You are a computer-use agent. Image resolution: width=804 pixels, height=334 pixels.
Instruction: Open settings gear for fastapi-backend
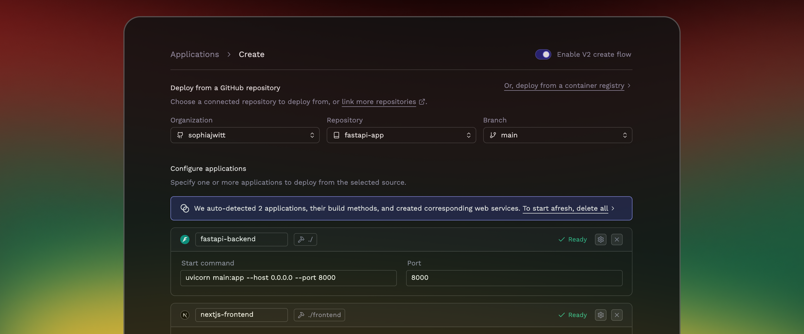[x=600, y=239]
